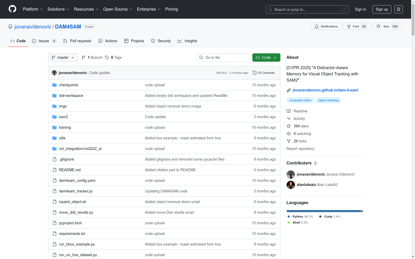Click the Go to file search box
Viewport: 415px width, 259px height.
[x=224, y=57]
